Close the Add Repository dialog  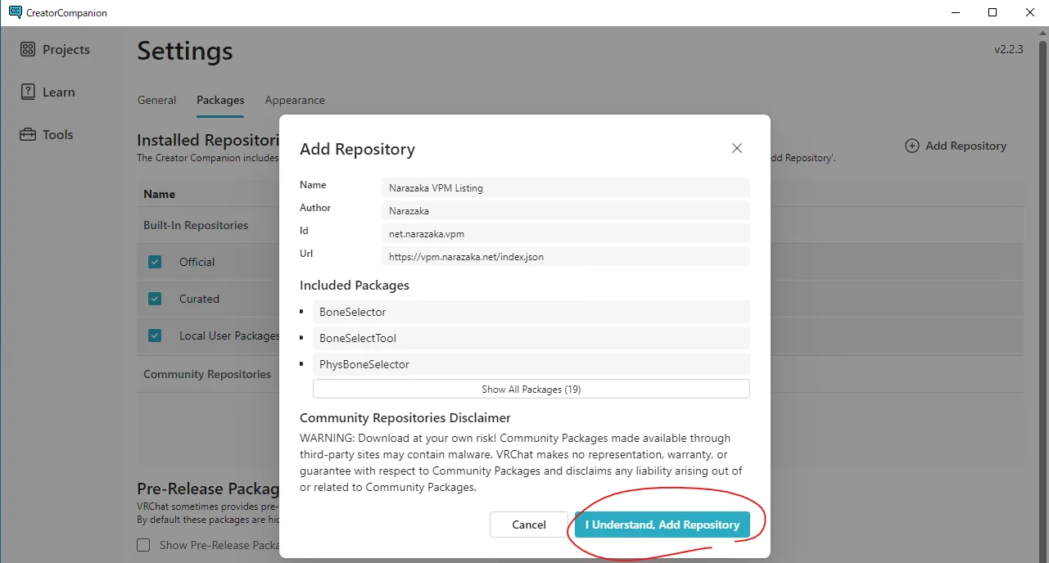(x=736, y=148)
